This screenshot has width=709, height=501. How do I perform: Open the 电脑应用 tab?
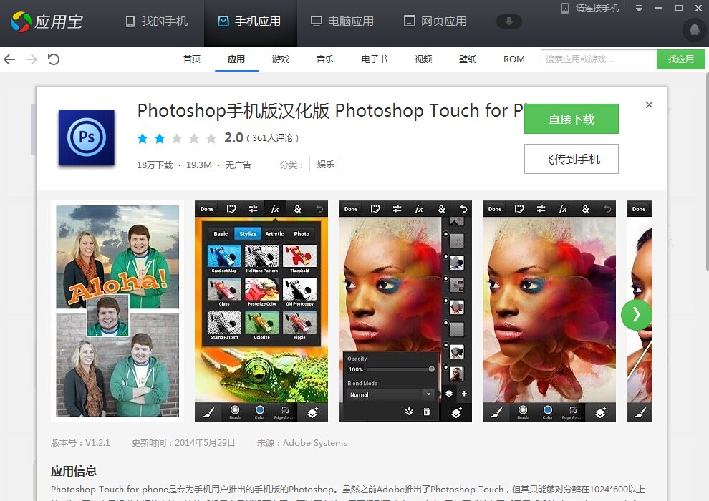coord(342,21)
